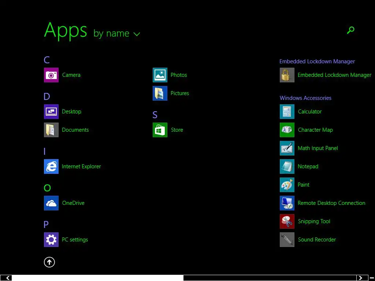
Task: Click the Embedded Lockdown Manager group header
Action: pyautogui.click(x=317, y=61)
